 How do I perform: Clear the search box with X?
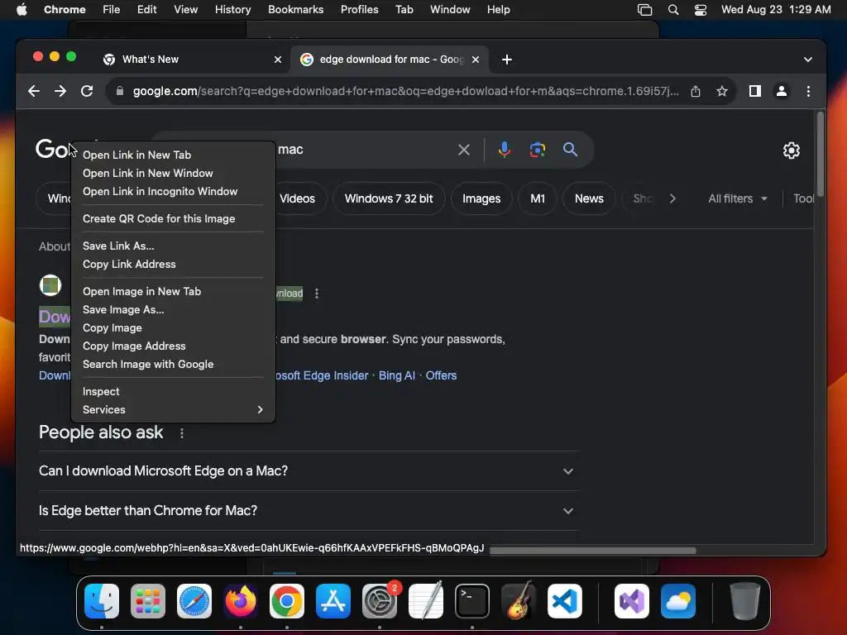[x=463, y=150]
